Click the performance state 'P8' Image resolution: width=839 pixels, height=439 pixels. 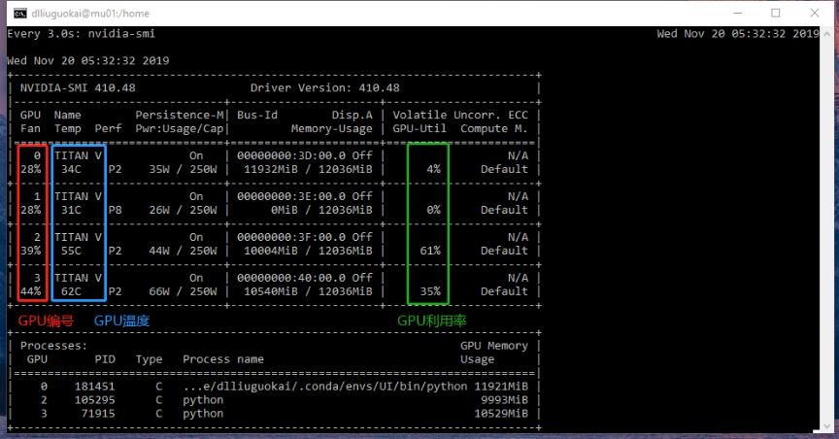115,210
